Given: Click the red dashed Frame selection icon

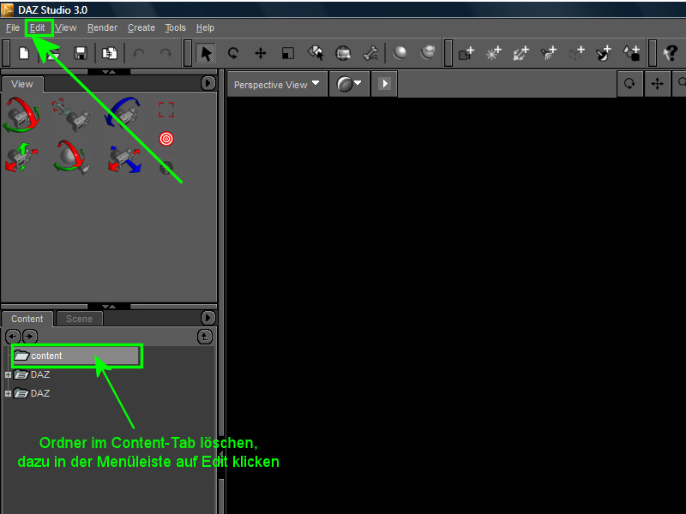Looking at the screenshot, I should (166, 110).
